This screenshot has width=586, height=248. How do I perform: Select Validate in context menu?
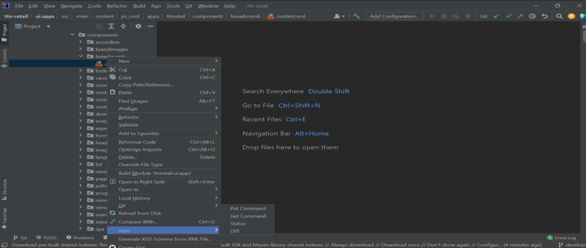click(163, 125)
